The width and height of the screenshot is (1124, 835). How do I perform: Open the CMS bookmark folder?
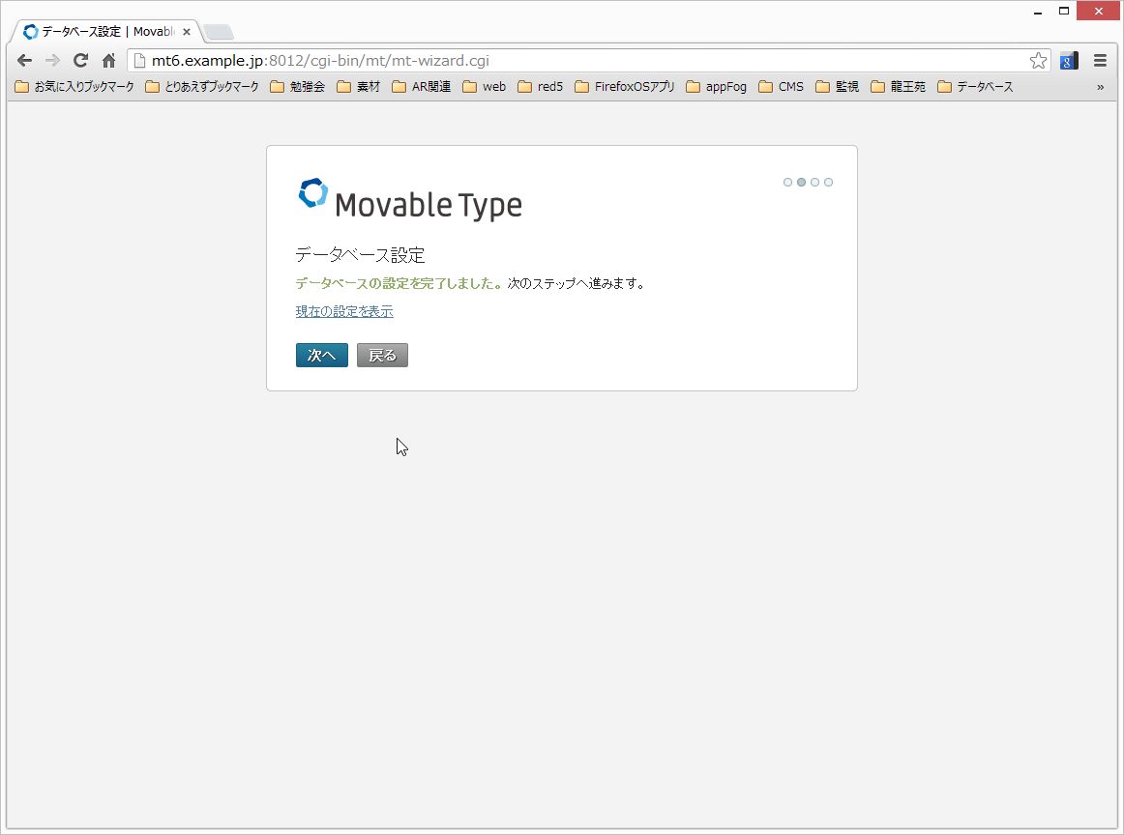pos(782,87)
